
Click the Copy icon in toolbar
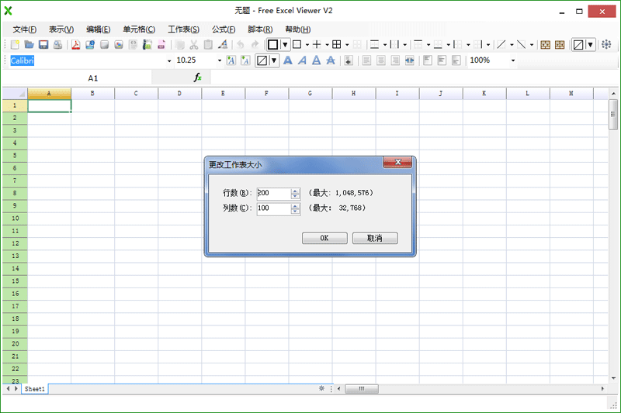(x=179, y=45)
